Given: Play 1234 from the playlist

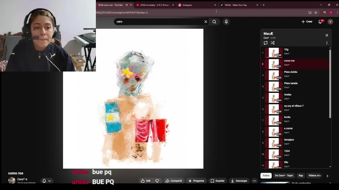Looking at the screenshot, I should tap(295, 154).
